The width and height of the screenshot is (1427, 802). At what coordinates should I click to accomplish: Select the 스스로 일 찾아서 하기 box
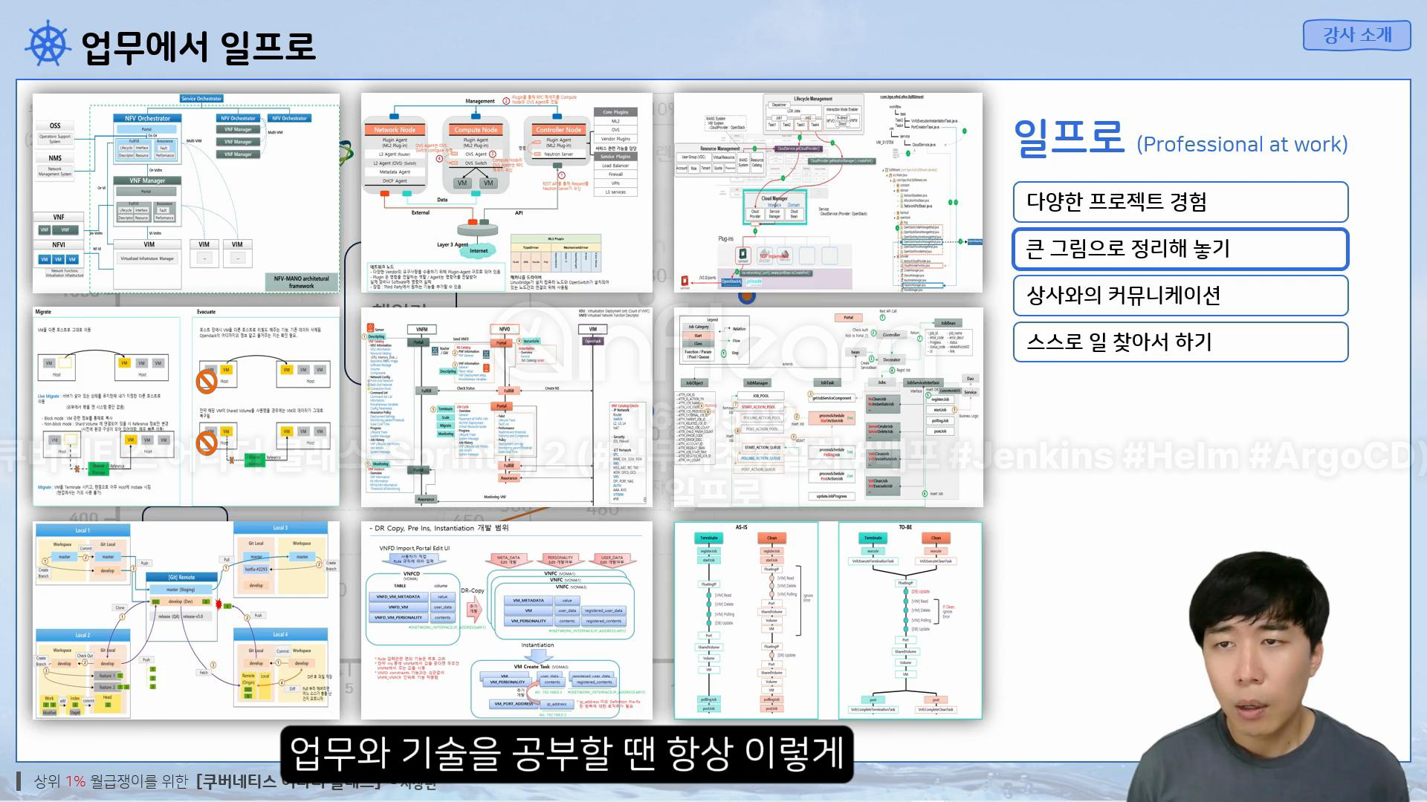pos(1180,342)
